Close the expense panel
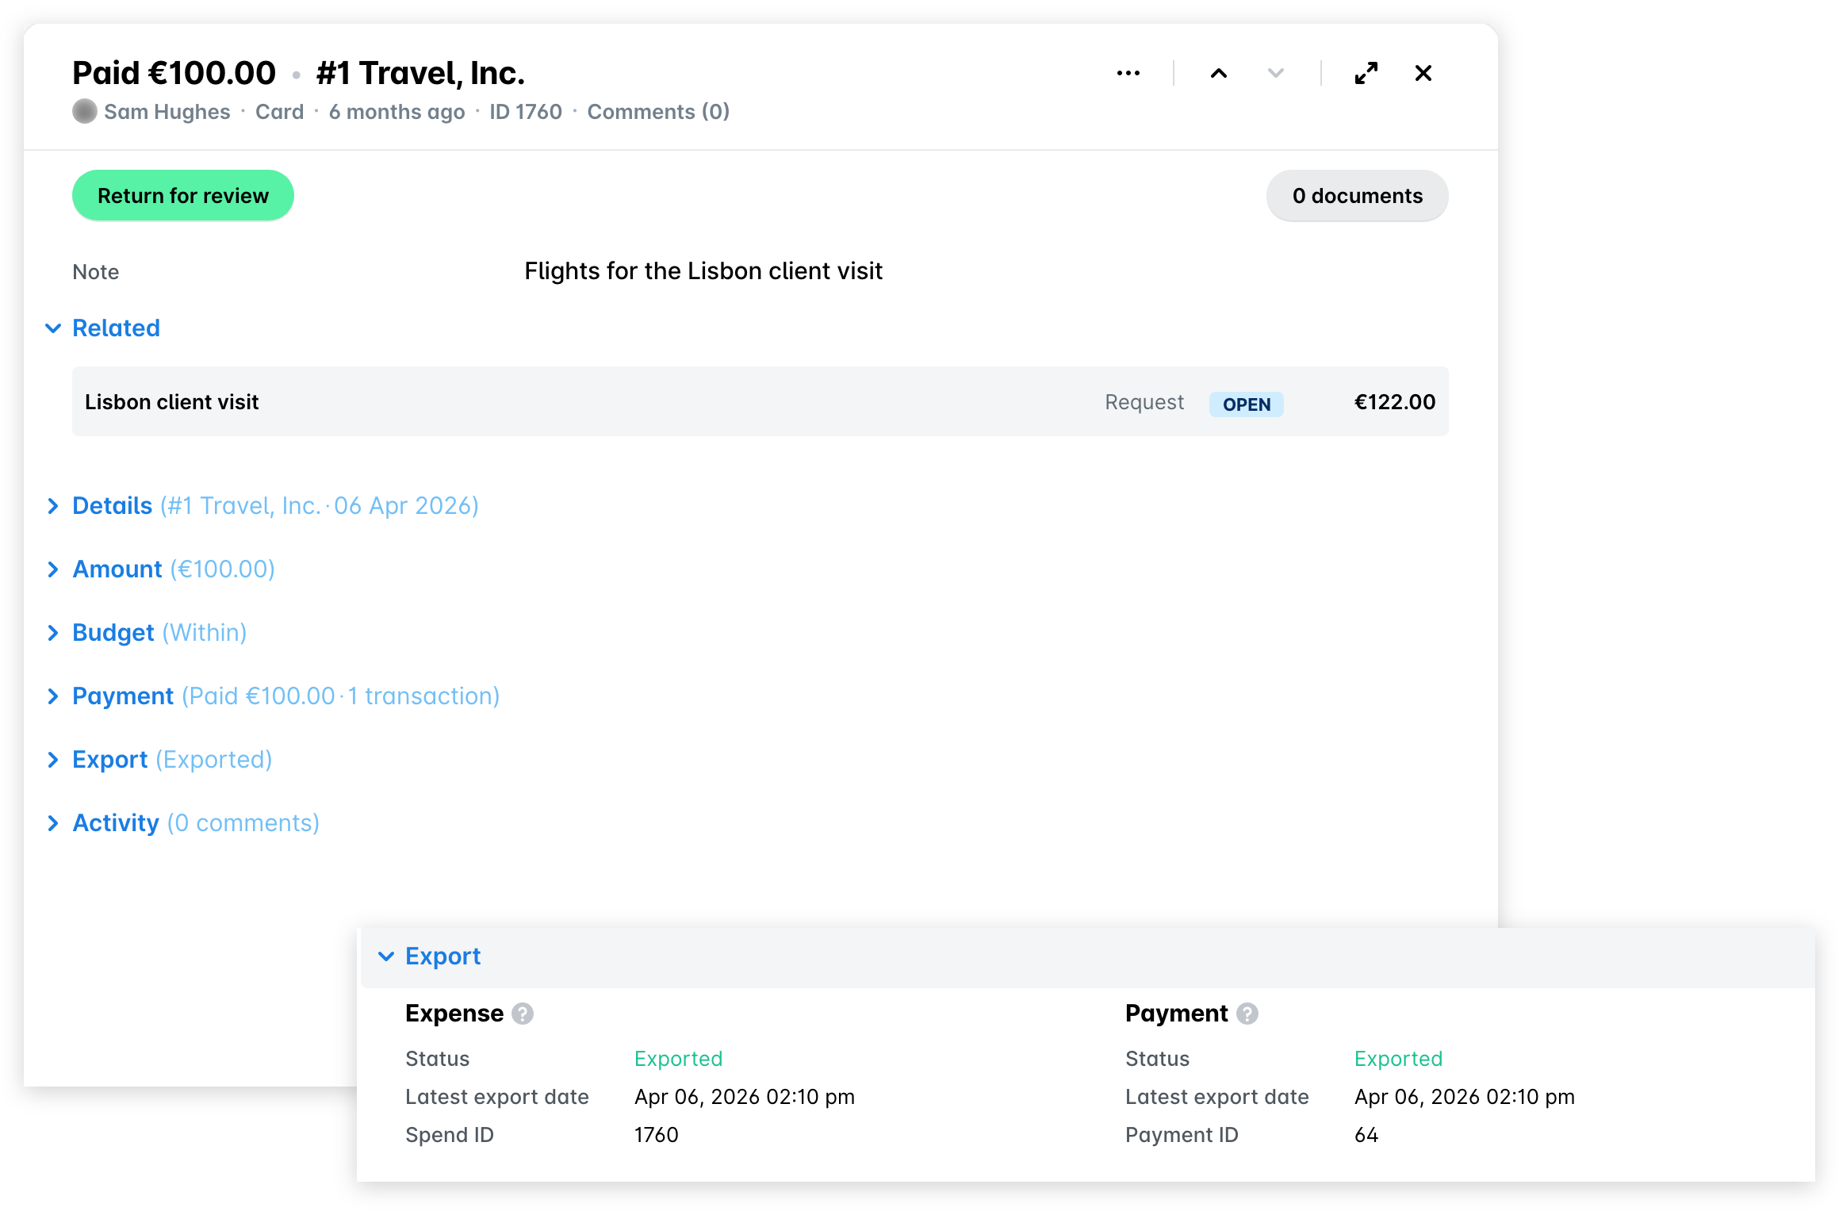This screenshot has height=1215, width=1839. [1423, 74]
